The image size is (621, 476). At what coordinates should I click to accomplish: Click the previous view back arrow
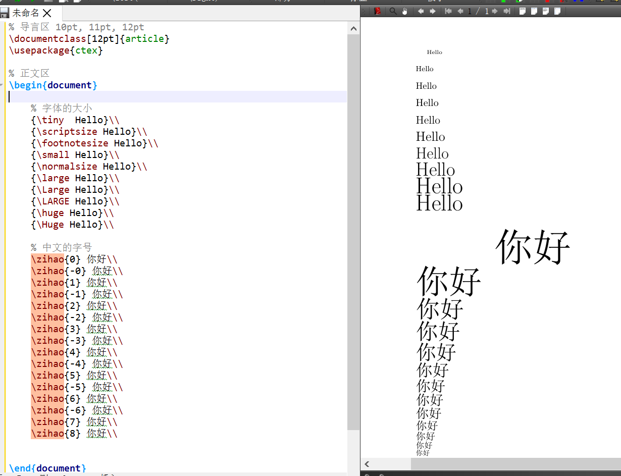[422, 11]
